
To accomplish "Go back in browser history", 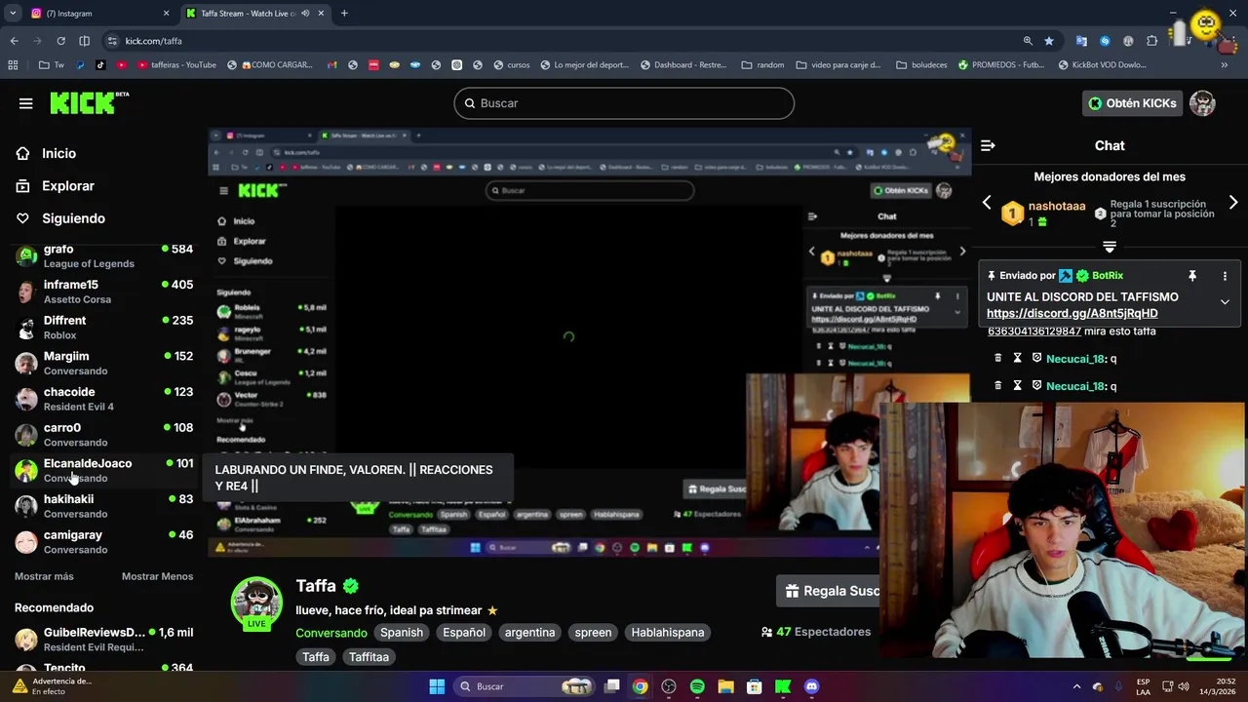I will pyautogui.click(x=14, y=41).
